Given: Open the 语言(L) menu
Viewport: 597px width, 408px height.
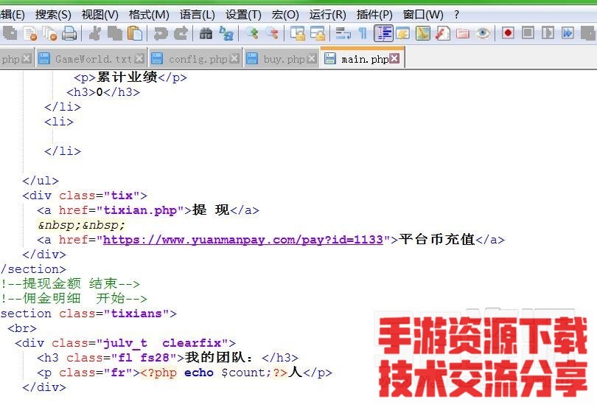Looking at the screenshot, I should [197, 15].
